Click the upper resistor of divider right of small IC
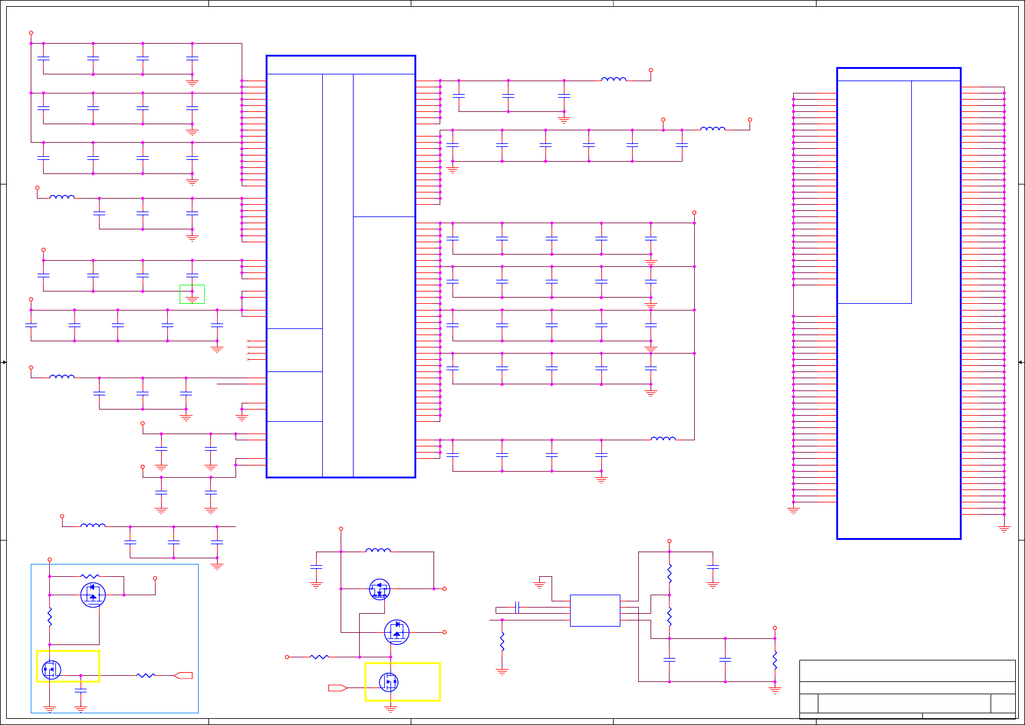 [670, 574]
